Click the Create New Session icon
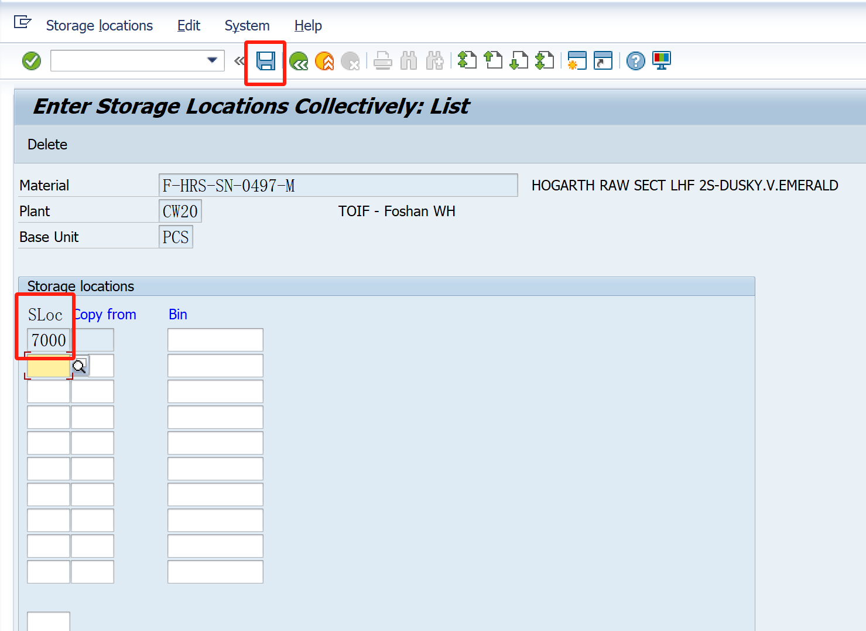 click(577, 60)
